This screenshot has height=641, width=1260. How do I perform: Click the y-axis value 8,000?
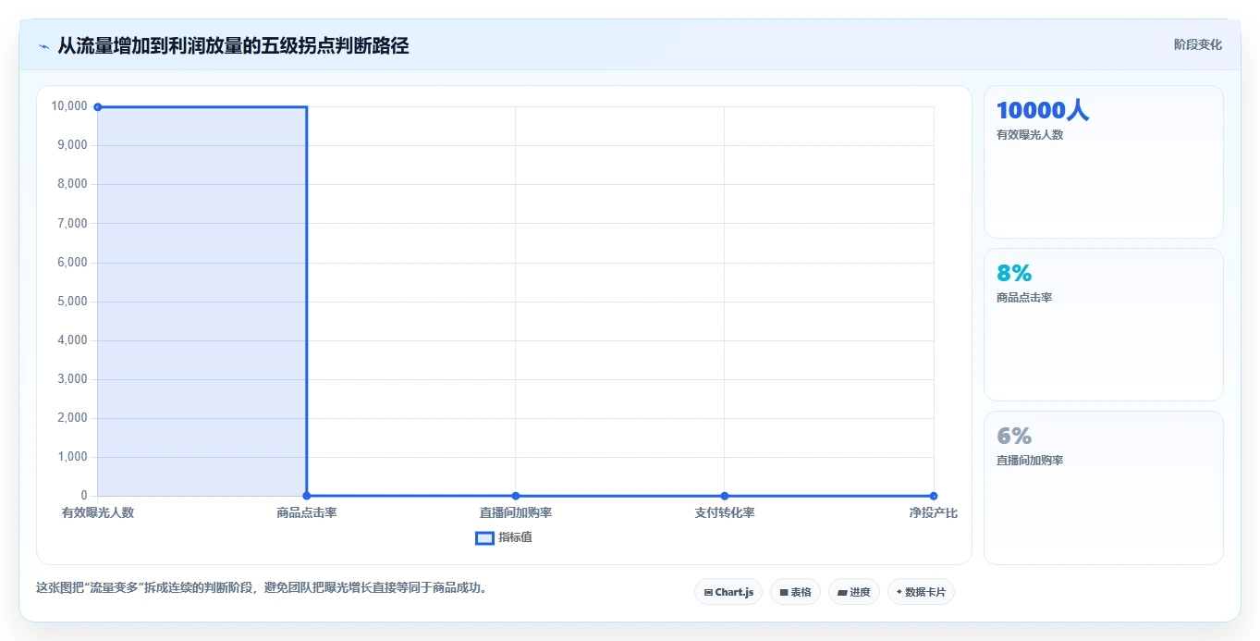(x=72, y=184)
